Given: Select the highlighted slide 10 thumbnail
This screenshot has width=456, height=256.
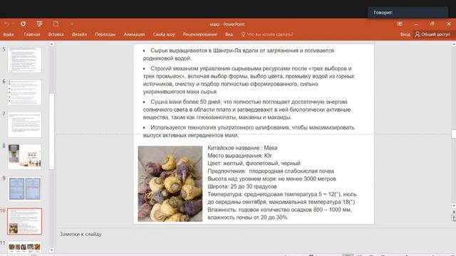Looking at the screenshot, I should tap(24, 221).
